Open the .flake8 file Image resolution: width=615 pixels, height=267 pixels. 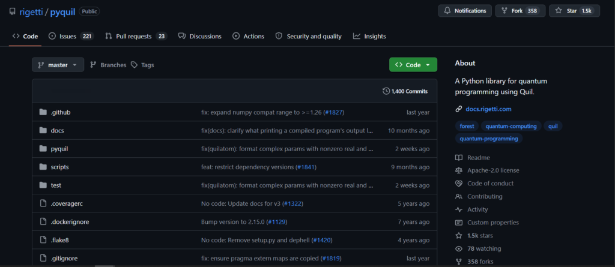(x=60, y=240)
